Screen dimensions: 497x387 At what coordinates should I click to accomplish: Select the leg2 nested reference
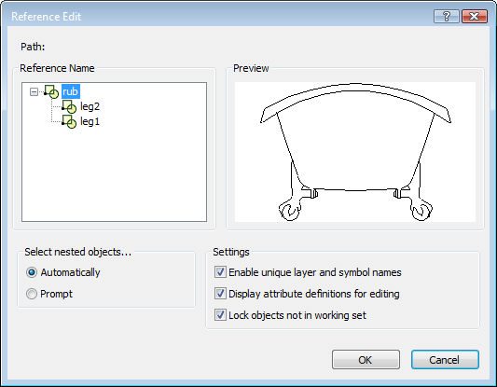[x=90, y=106]
